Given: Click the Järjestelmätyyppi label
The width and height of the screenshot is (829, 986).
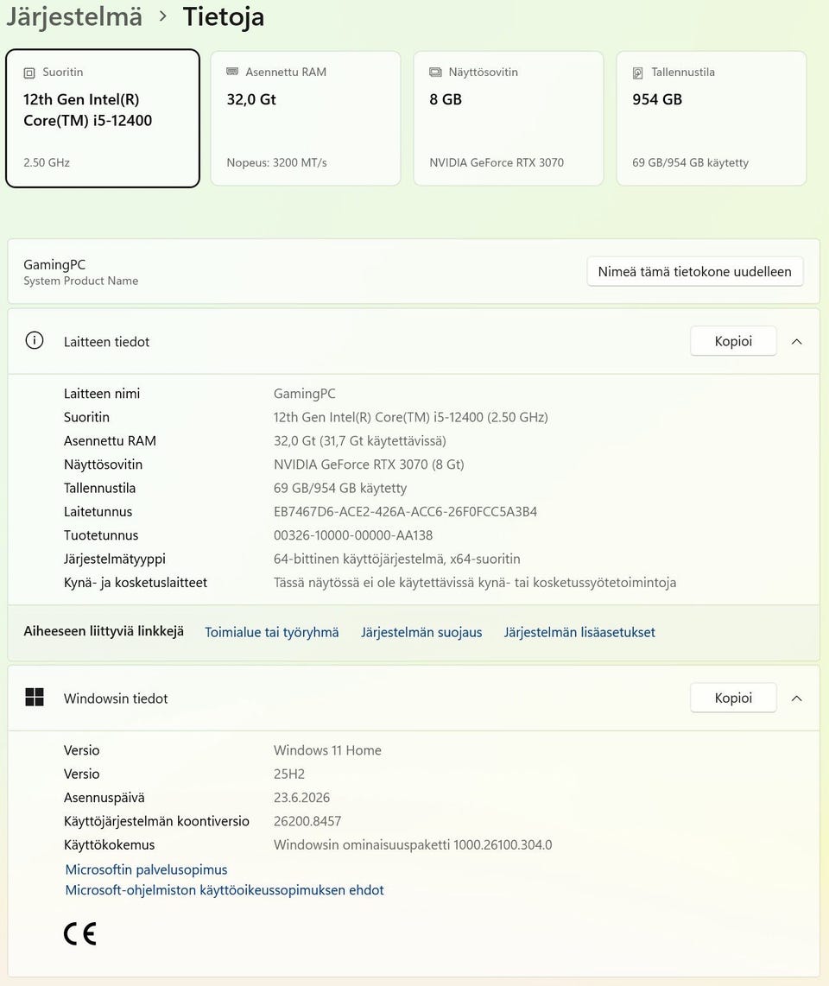Looking at the screenshot, I should point(115,559).
